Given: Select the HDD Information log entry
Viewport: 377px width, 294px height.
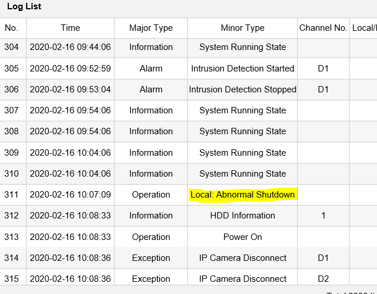Looking at the screenshot, I should point(243,216).
